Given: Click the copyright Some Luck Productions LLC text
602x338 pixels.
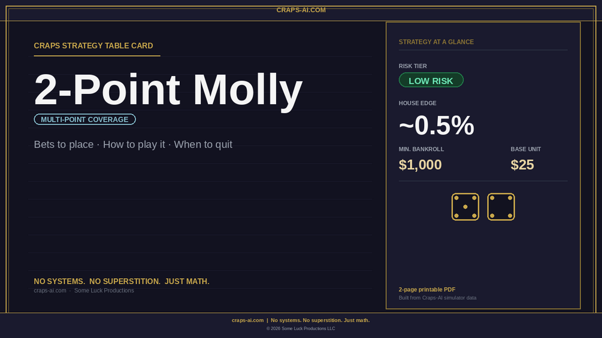Looking at the screenshot, I should [301, 328].
